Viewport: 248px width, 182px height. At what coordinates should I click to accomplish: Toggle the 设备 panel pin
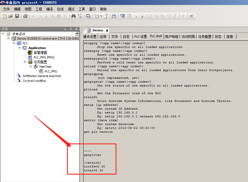(x=71, y=29)
